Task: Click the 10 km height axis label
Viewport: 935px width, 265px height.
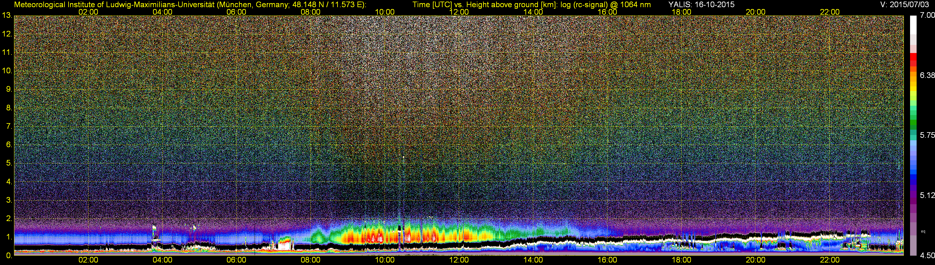Action: pos(7,71)
